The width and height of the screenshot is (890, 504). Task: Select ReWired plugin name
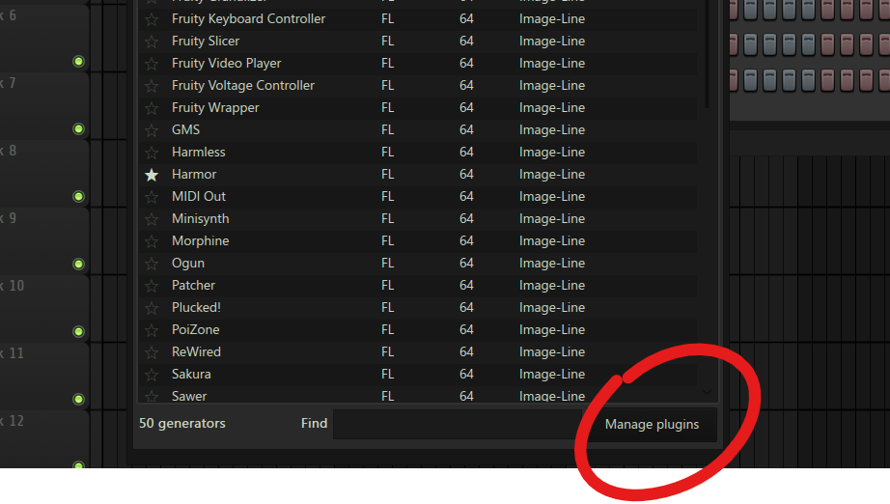click(x=196, y=351)
